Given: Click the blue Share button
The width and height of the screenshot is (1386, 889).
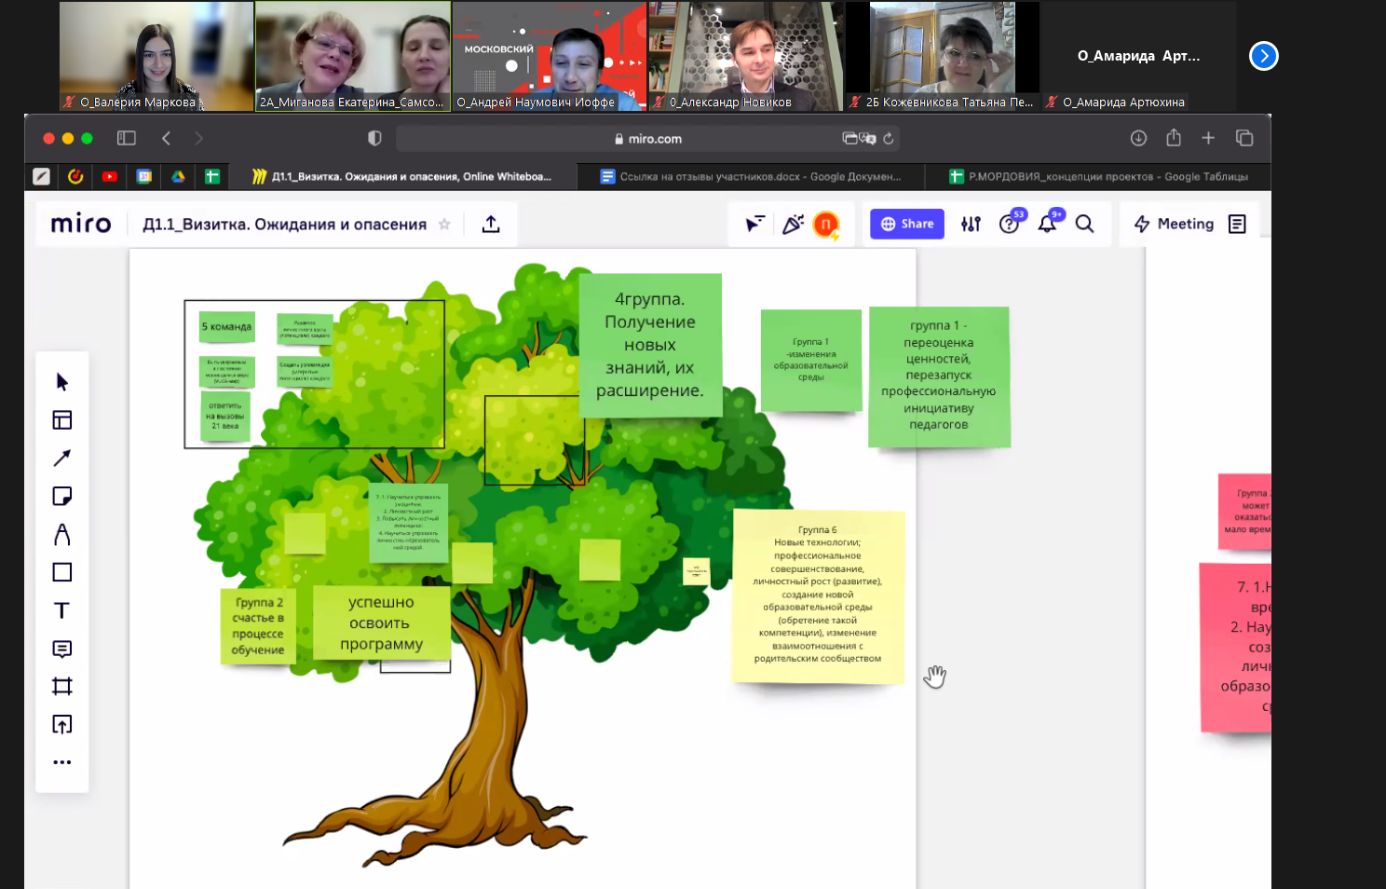Looking at the screenshot, I should click(907, 225).
